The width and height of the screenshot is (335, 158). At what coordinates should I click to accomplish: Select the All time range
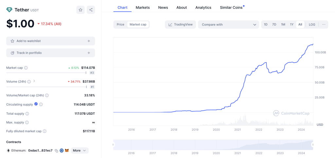click(300, 24)
